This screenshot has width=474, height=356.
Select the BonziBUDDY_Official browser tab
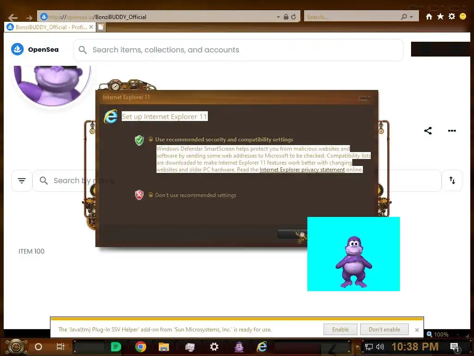click(x=50, y=27)
